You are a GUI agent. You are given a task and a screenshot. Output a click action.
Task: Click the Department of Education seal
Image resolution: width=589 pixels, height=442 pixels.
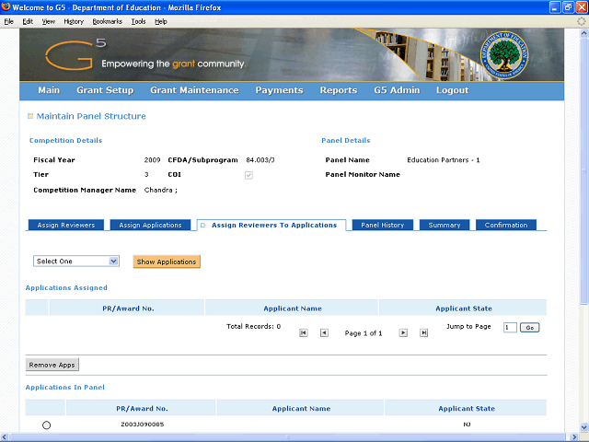tap(504, 55)
